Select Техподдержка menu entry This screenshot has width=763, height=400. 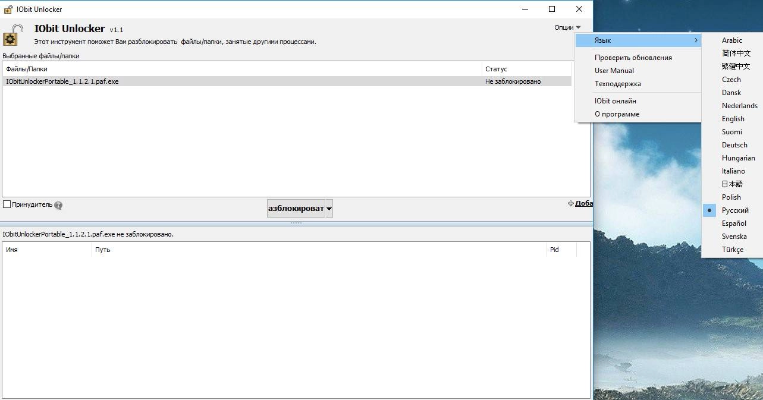coord(638,84)
